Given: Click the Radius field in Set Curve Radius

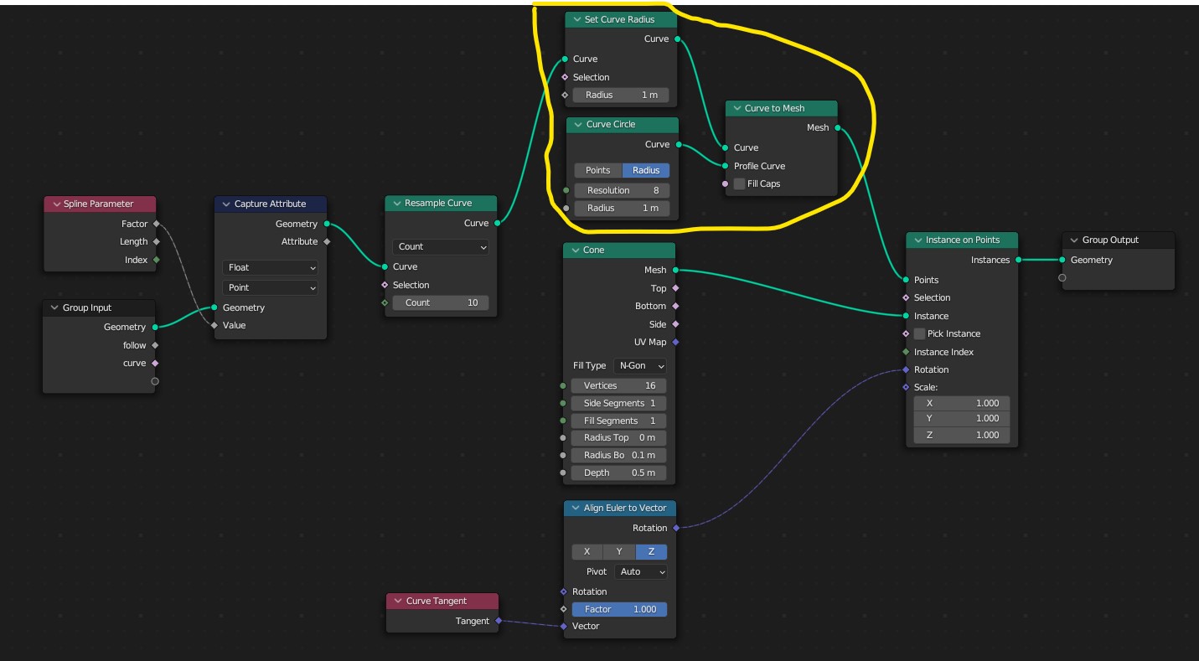Looking at the screenshot, I should click(622, 95).
